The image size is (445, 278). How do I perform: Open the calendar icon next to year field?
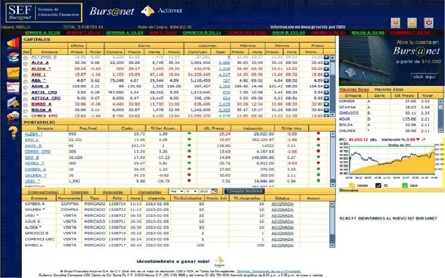tap(214, 191)
